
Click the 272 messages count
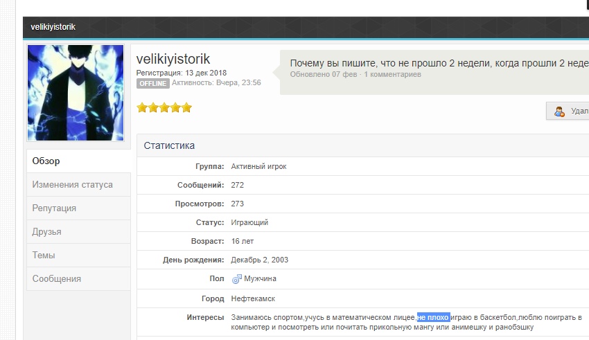coord(238,185)
